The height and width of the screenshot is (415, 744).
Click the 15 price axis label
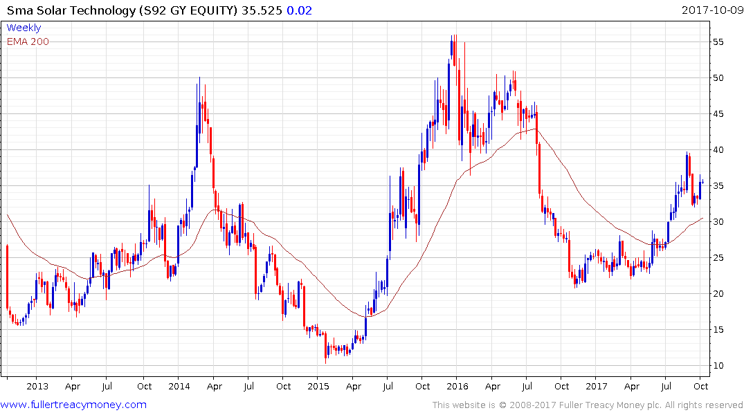[718, 330]
